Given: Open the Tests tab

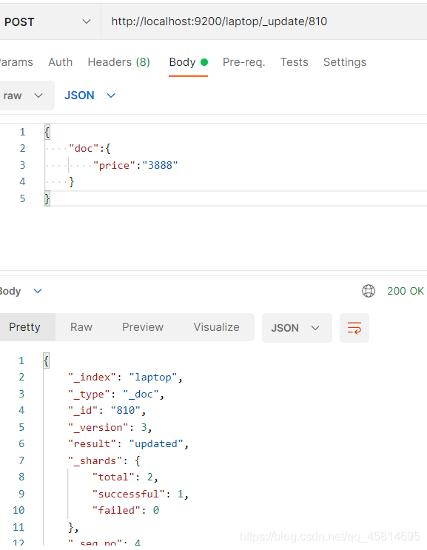Looking at the screenshot, I should tap(294, 62).
